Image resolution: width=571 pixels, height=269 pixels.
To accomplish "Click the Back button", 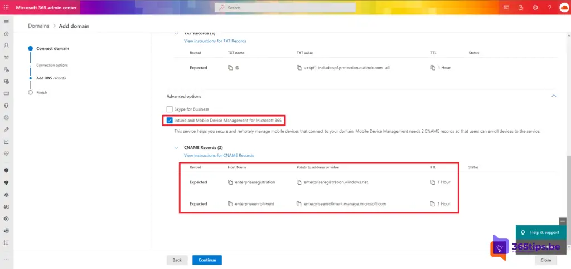I will (177, 260).
